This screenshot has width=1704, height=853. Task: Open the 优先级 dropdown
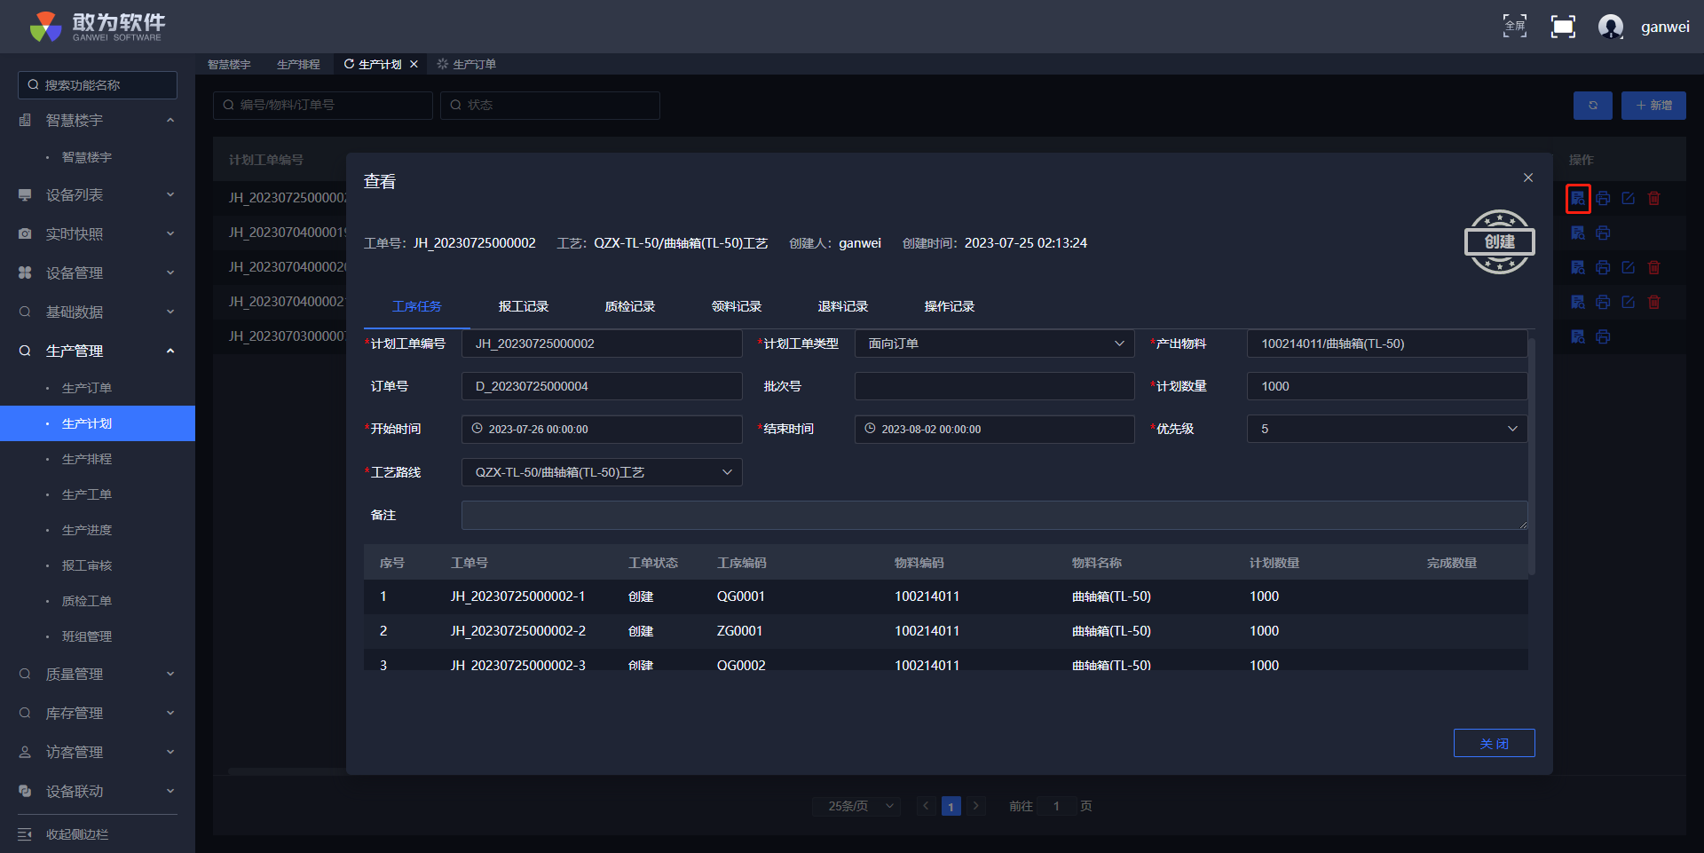[1386, 429]
